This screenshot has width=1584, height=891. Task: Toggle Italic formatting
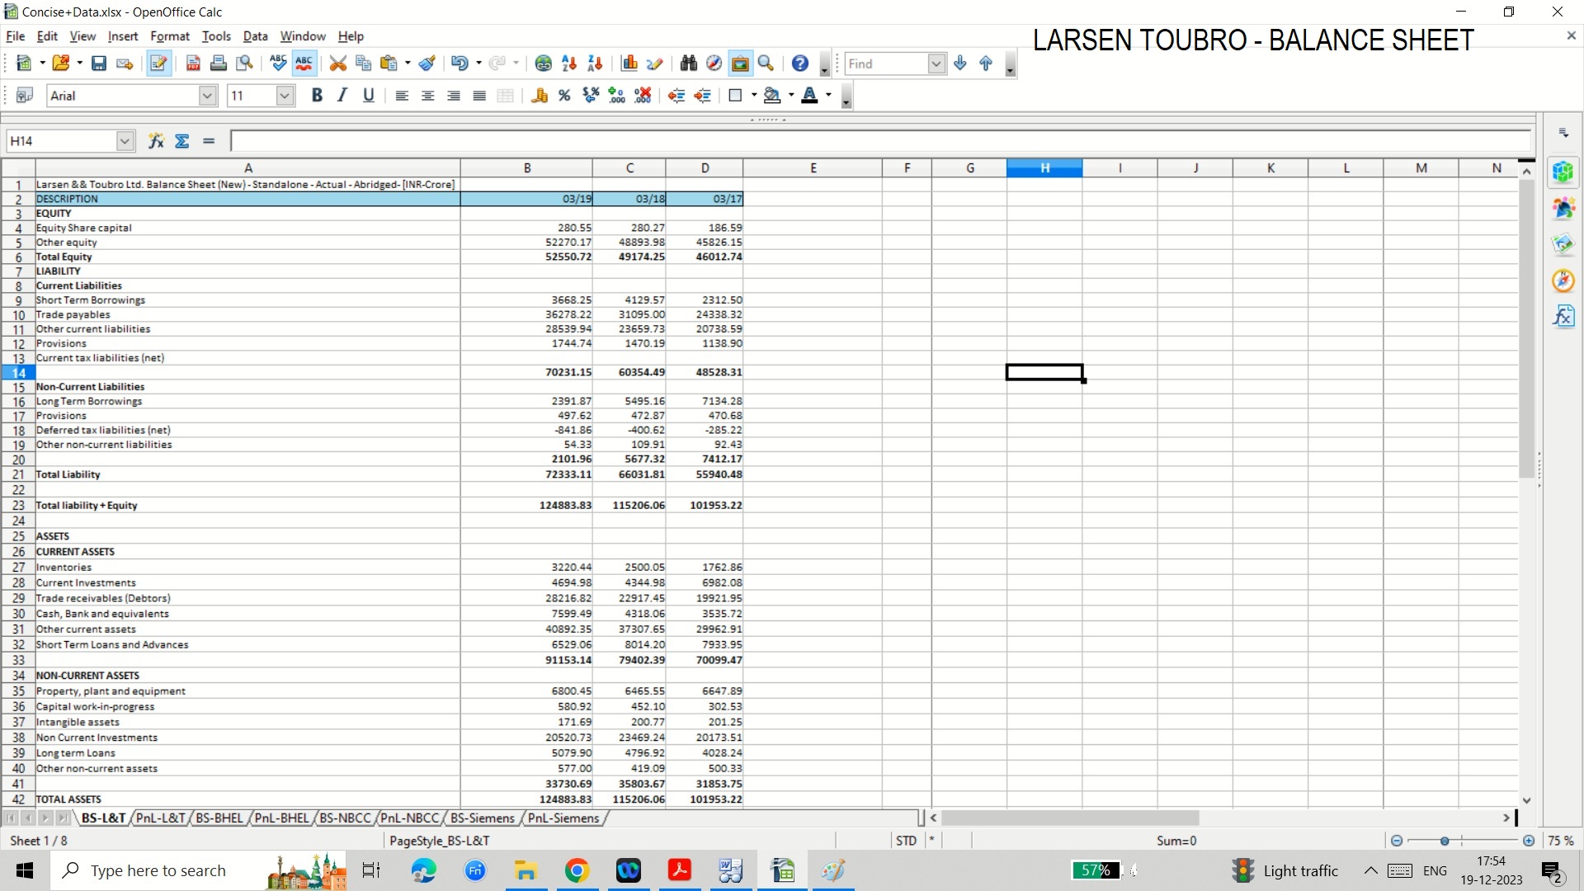(342, 96)
